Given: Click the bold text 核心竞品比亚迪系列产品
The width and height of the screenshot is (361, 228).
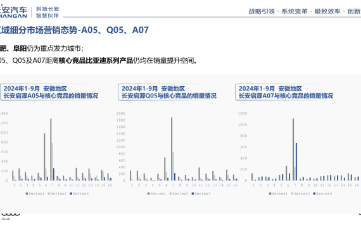Looking at the screenshot, I should point(96,61).
